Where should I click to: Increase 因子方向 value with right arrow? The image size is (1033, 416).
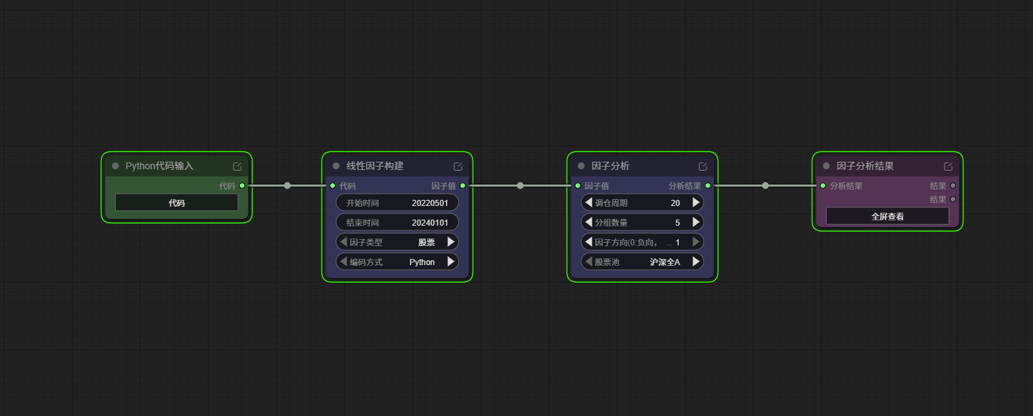[696, 242]
